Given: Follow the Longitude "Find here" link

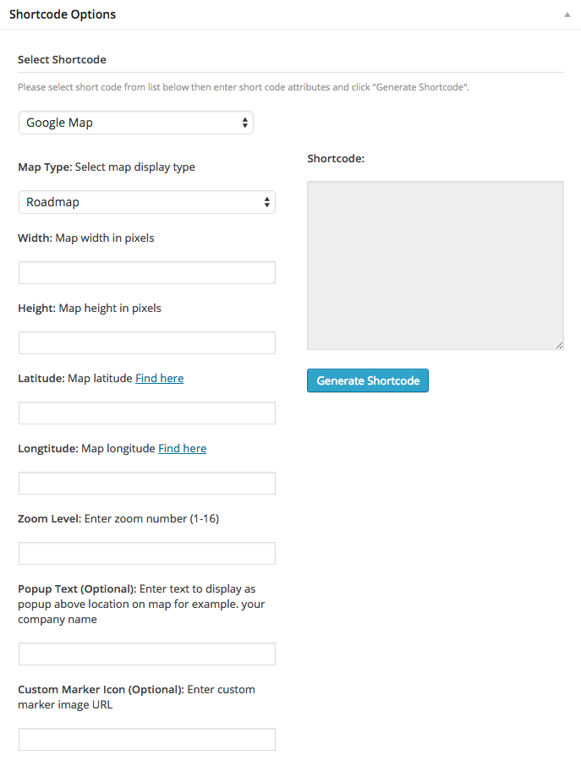Looking at the screenshot, I should [x=182, y=449].
